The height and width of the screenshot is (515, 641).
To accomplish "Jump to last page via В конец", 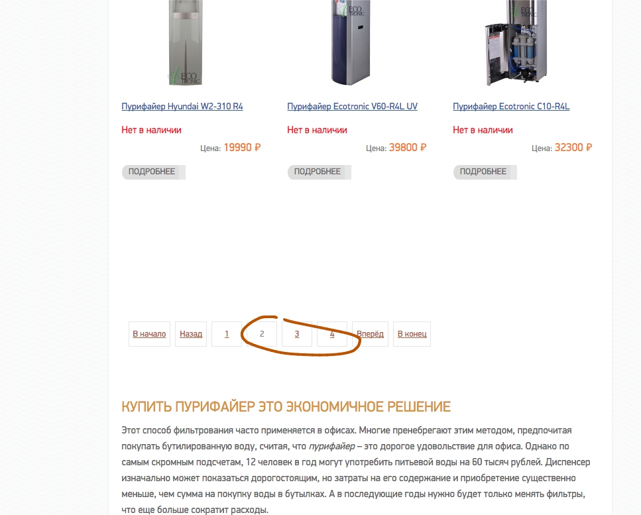I will coord(412,334).
